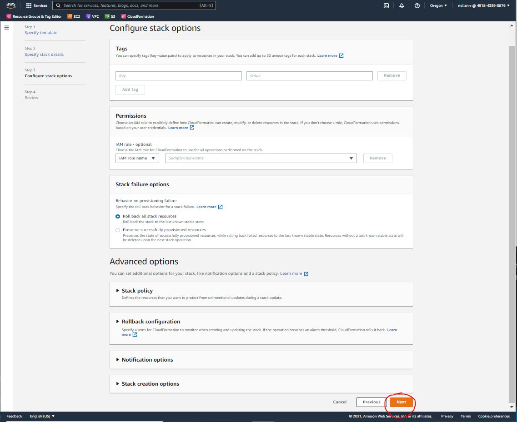
Task: Click Learn more link under Advanced options
Action: (x=291, y=273)
